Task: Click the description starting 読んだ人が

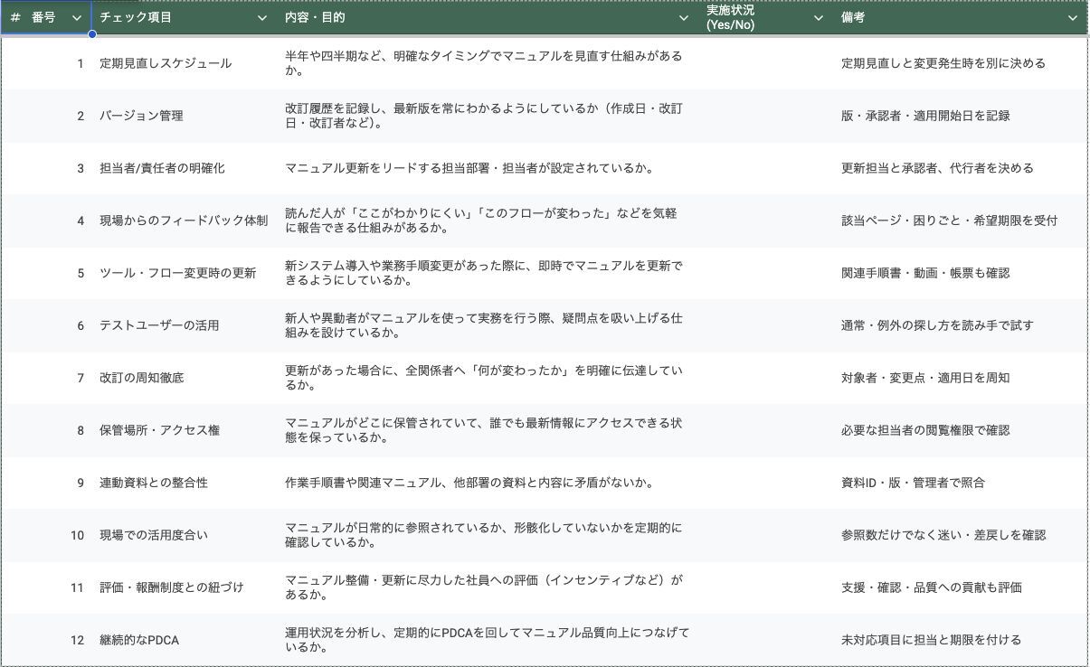Action: coord(481,221)
